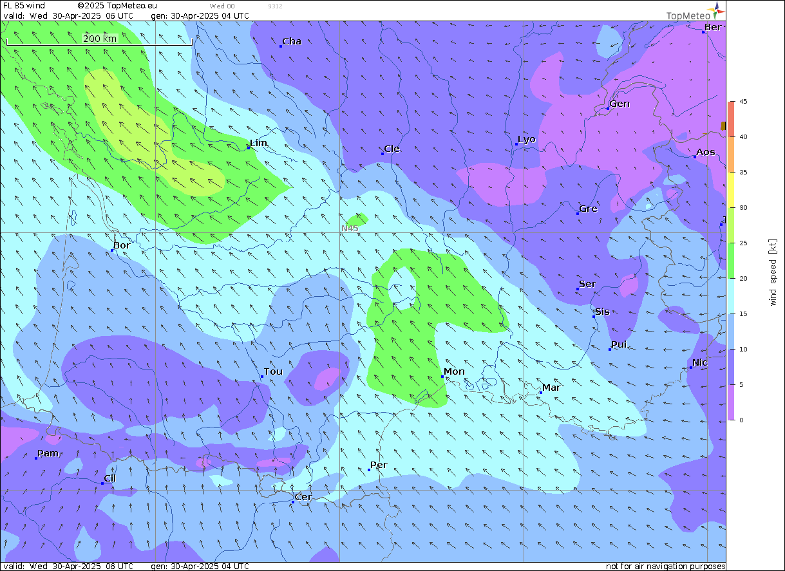Select the 'Bor' city label

122,245
